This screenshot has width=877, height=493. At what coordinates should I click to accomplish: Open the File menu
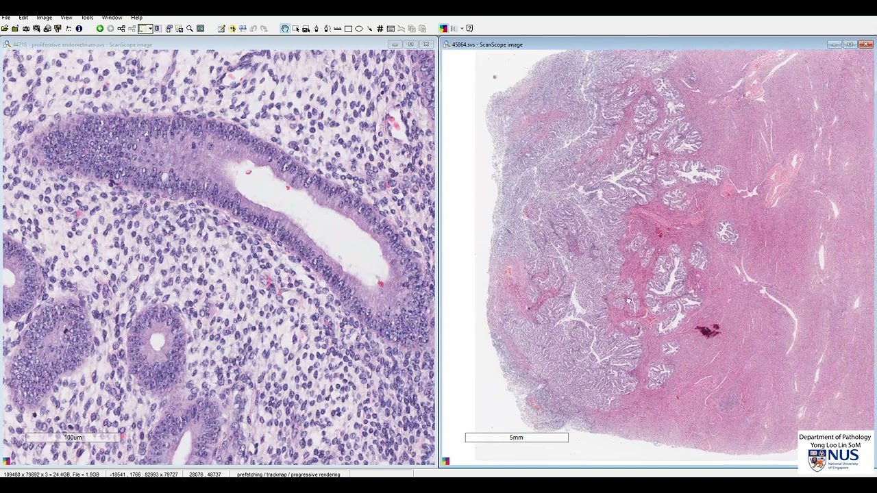point(5,17)
